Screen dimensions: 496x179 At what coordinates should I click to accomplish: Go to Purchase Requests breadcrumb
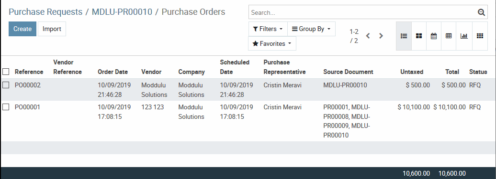coord(45,12)
